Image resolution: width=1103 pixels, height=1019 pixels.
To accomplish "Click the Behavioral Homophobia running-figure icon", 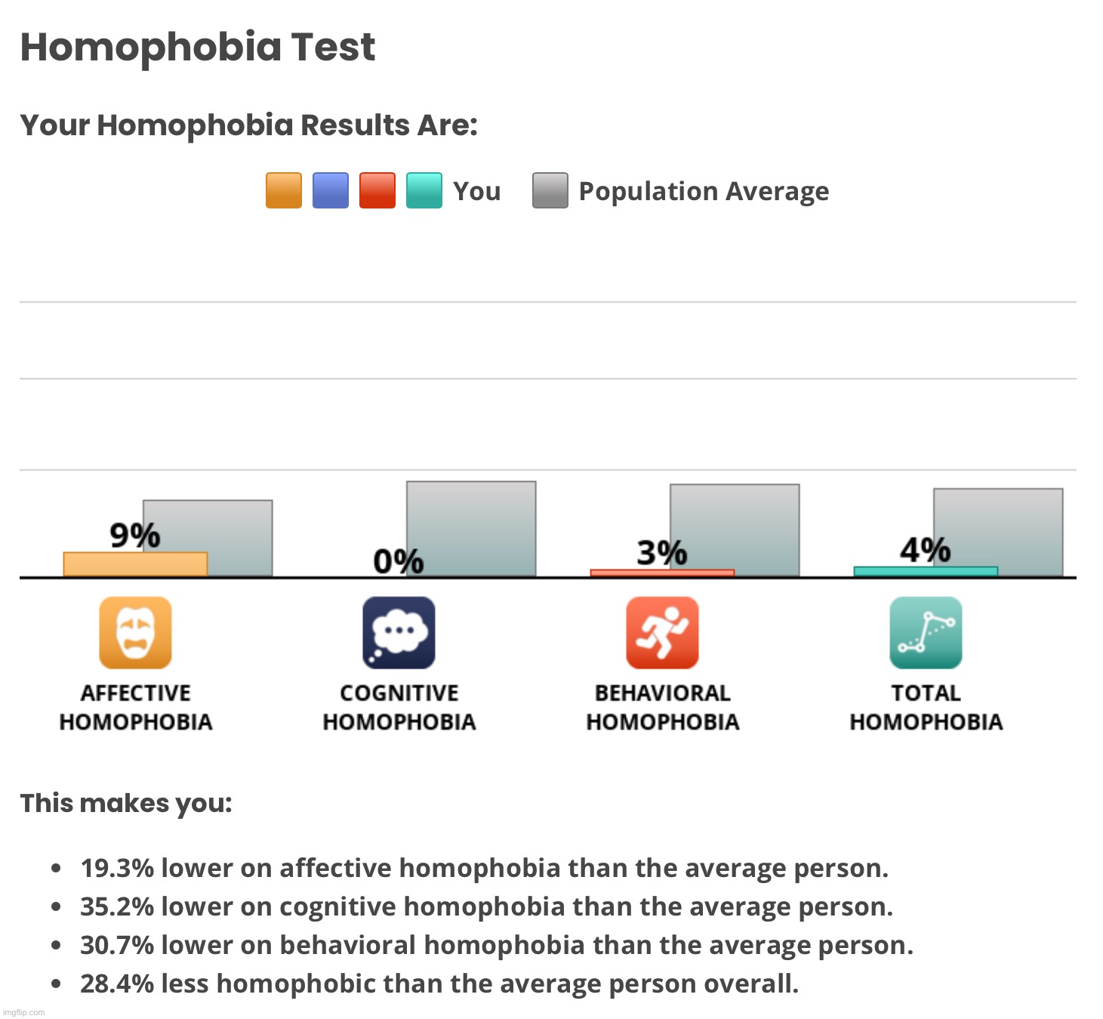I will click(x=662, y=633).
